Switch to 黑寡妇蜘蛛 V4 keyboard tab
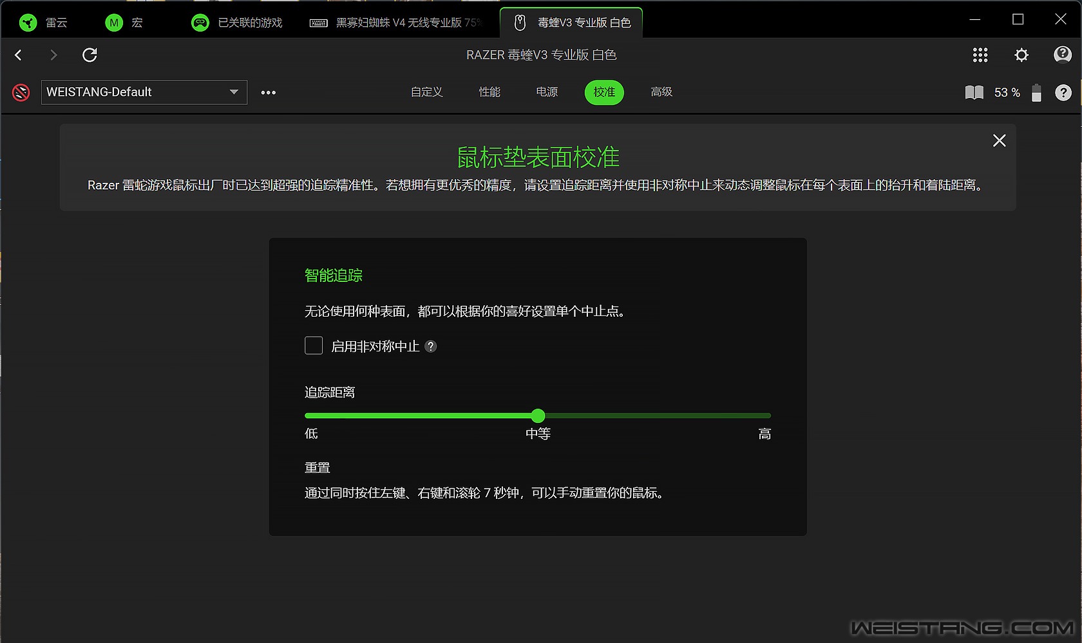This screenshot has height=643, width=1082. point(395,23)
